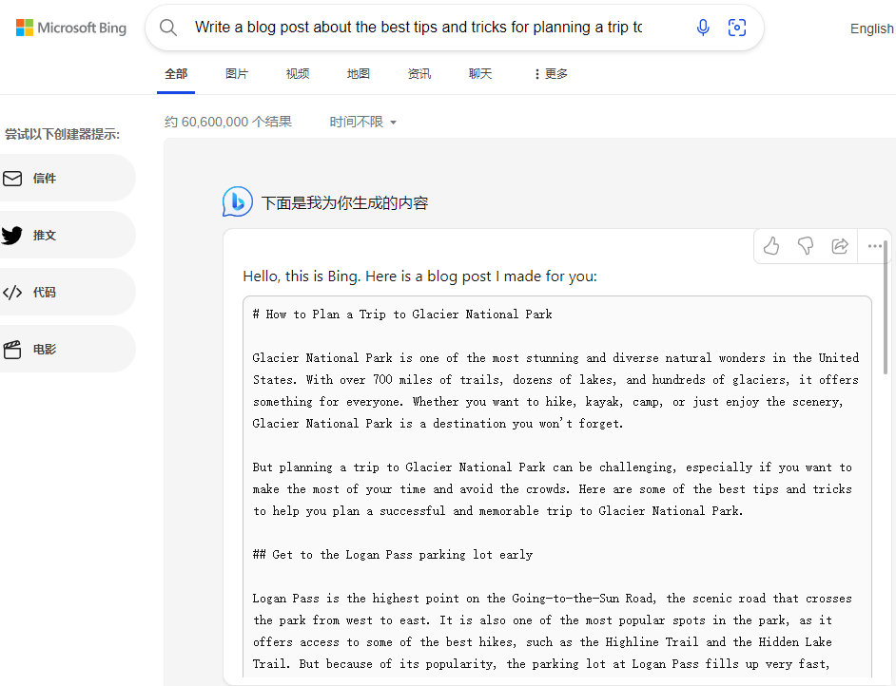The height and width of the screenshot is (686, 896).
Task: Switch language to English
Action: [x=872, y=29]
